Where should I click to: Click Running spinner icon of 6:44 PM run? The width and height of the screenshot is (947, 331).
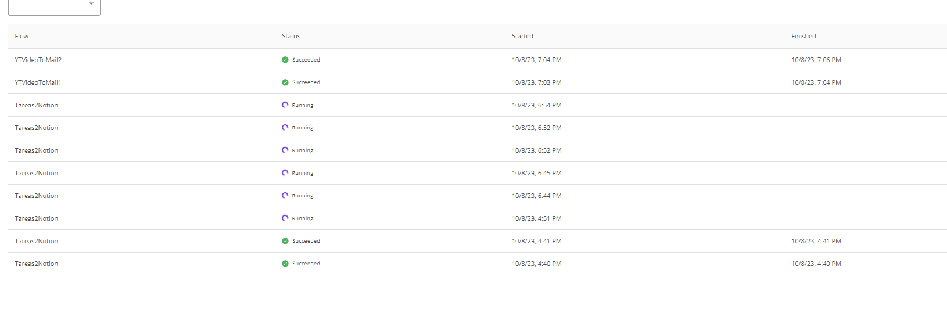pos(285,196)
